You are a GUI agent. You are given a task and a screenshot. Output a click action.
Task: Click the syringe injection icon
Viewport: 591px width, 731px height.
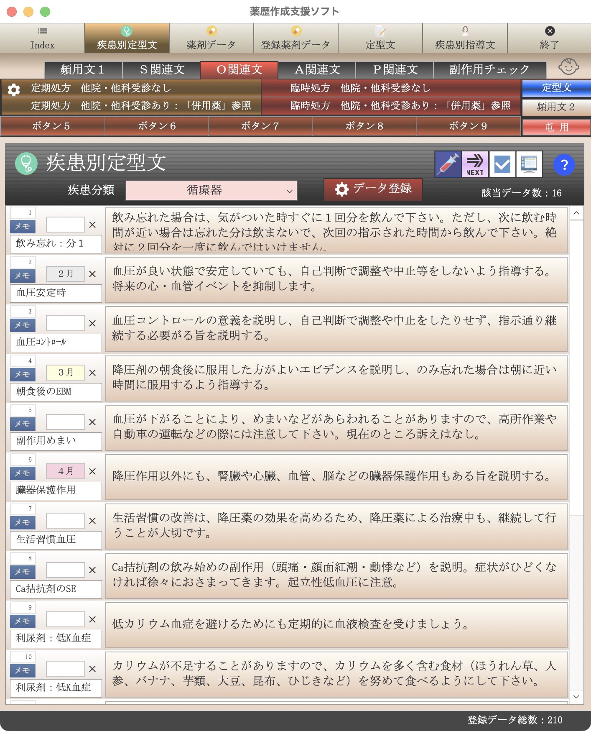point(448,164)
